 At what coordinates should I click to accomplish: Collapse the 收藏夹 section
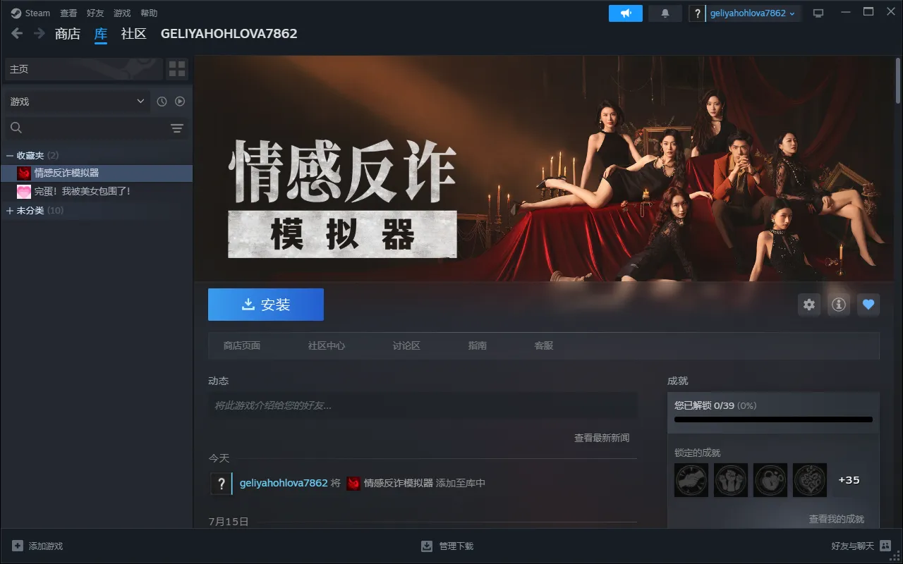coord(10,155)
